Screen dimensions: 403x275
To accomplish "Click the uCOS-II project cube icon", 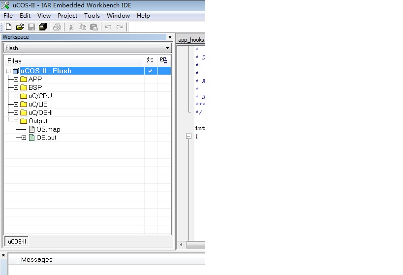I will click(16, 71).
